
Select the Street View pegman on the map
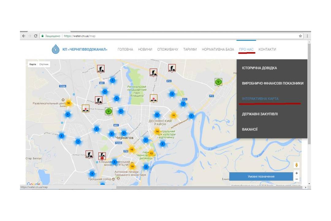click(x=297, y=165)
